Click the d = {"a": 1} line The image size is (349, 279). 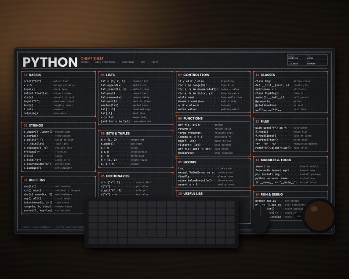pyautogui.click(x=110, y=182)
